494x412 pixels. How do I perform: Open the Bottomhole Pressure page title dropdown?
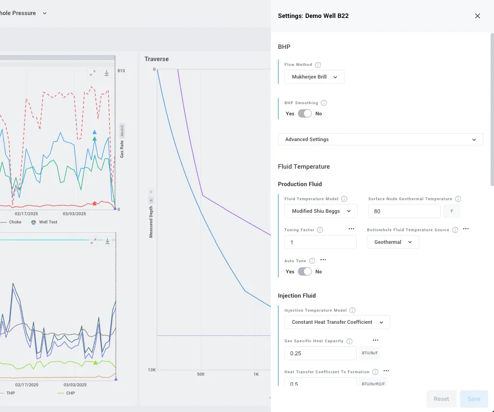pos(45,13)
